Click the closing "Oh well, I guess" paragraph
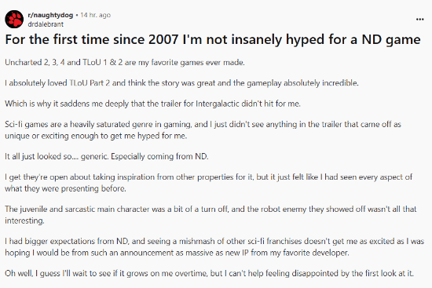Image resolution: width=432 pixels, height=288 pixels. [x=210, y=273]
